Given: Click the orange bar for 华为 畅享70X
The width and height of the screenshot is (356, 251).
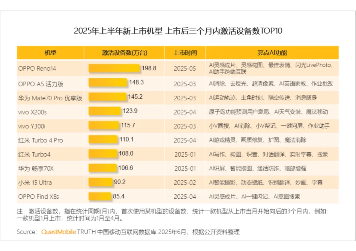Looking at the screenshot, I should point(103,168).
